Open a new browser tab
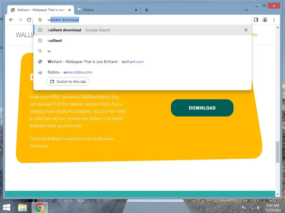 coord(147,10)
